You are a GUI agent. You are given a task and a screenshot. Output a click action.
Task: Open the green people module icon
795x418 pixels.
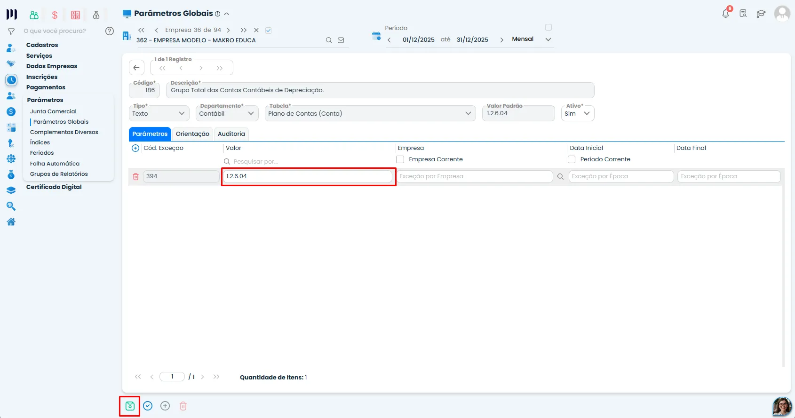(x=34, y=15)
